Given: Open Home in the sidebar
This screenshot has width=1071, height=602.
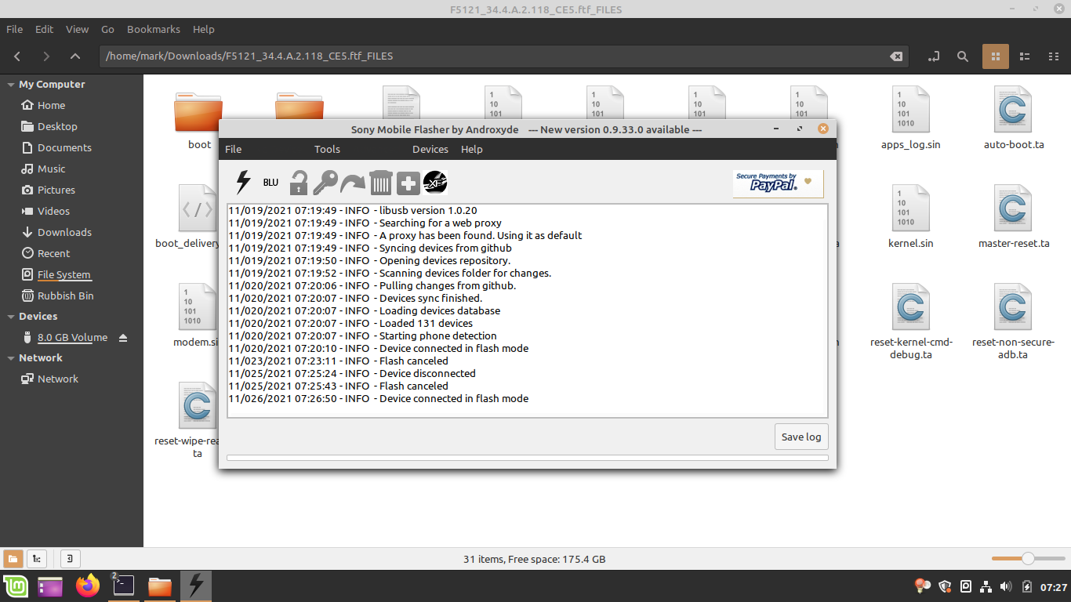Looking at the screenshot, I should [x=51, y=106].
